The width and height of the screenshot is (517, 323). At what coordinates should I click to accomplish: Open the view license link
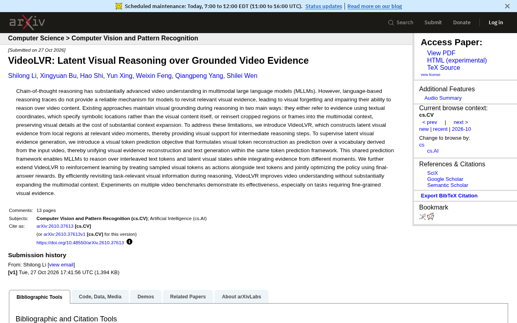pos(431,75)
